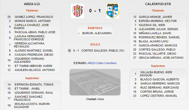Image resolution: width=189 pixels, height=110 pixels.
Task: Click the 0 - 1 match score
Action: 95,11
